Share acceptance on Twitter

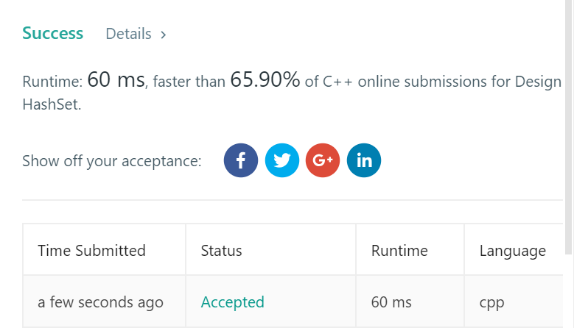click(282, 160)
